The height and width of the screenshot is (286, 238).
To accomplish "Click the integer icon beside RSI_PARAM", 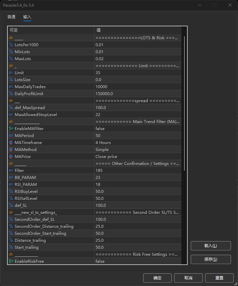I will (11, 185).
